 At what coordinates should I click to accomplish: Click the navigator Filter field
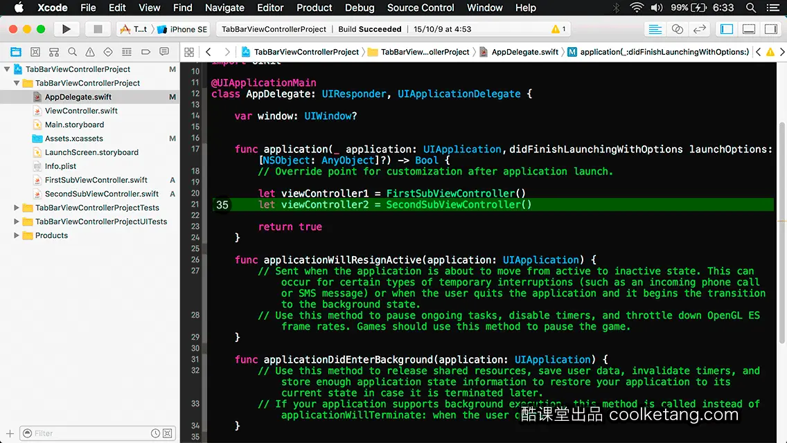click(98, 433)
